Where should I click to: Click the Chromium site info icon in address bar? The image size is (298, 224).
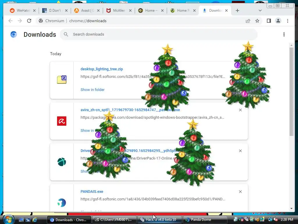[x=41, y=21]
